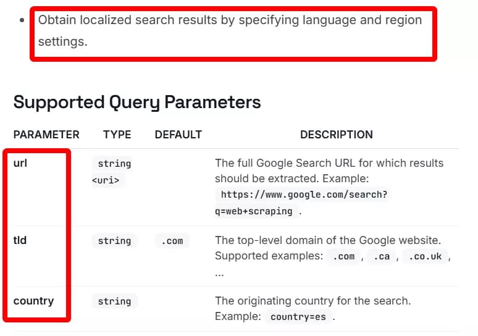Viewport: 478px width, 336px height.
Task: Click the 'string' type in country row
Action: point(114,301)
